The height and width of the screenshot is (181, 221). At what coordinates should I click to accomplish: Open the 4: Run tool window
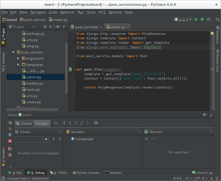(x=15, y=173)
